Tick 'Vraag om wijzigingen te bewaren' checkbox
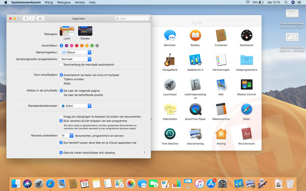Viewport: 306px width, 191px height. click(61, 117)
